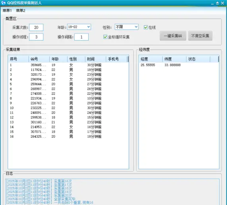Click the 纬度 column header
227x205 pixels.
click(174, 59)
